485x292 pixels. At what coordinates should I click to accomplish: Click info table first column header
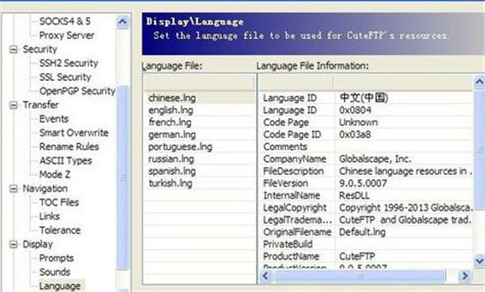(x=297, y=83)
